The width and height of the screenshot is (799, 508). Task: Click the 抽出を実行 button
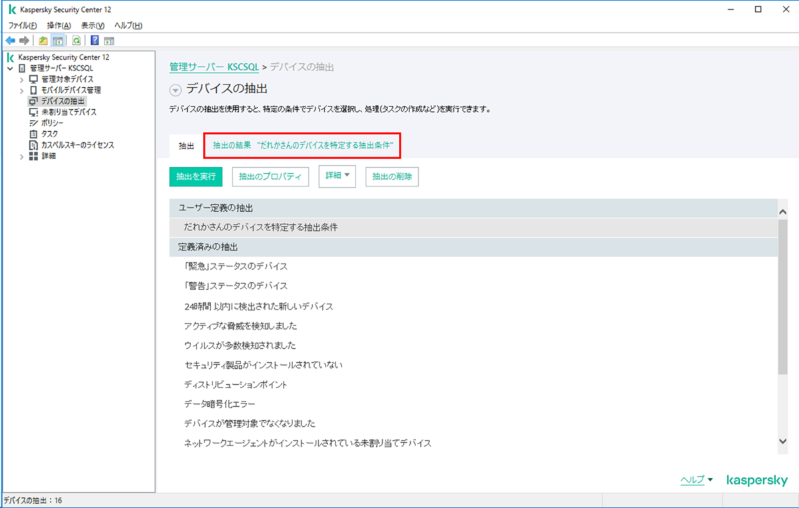(196, 176)
